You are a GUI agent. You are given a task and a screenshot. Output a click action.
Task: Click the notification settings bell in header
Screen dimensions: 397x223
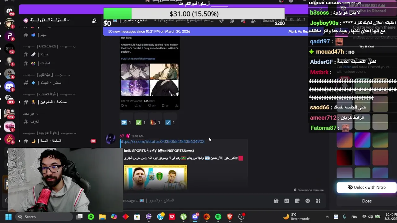[232, 21]
